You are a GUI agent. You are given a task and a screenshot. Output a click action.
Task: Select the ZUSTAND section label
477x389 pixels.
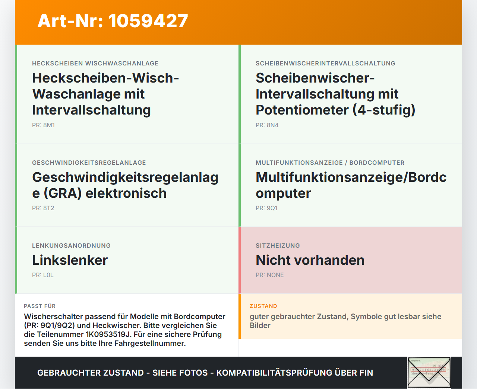263,306
